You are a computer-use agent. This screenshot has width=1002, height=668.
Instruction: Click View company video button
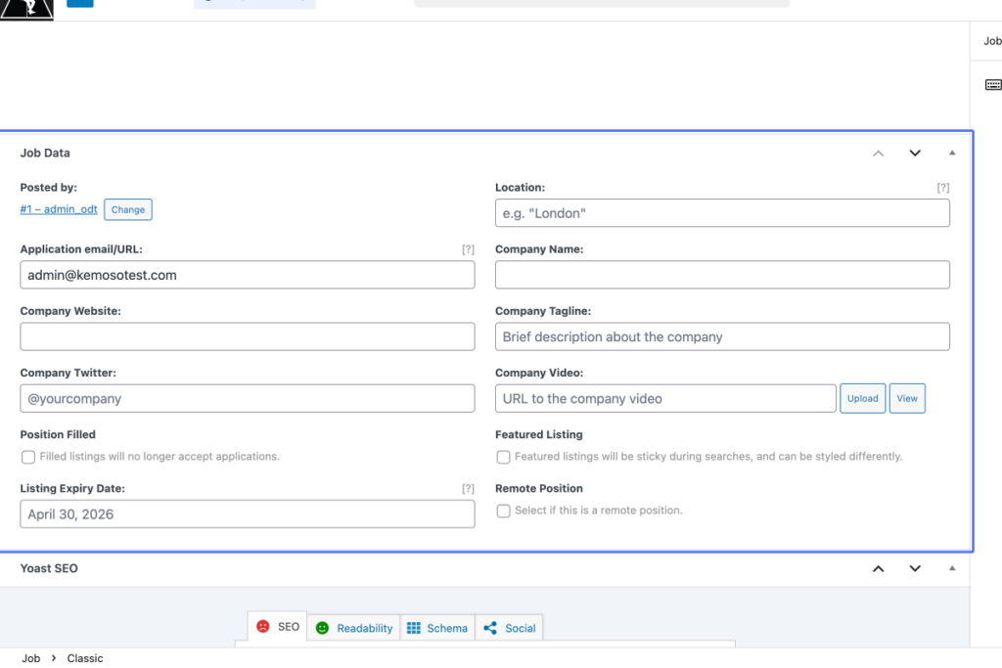point(907,398)
